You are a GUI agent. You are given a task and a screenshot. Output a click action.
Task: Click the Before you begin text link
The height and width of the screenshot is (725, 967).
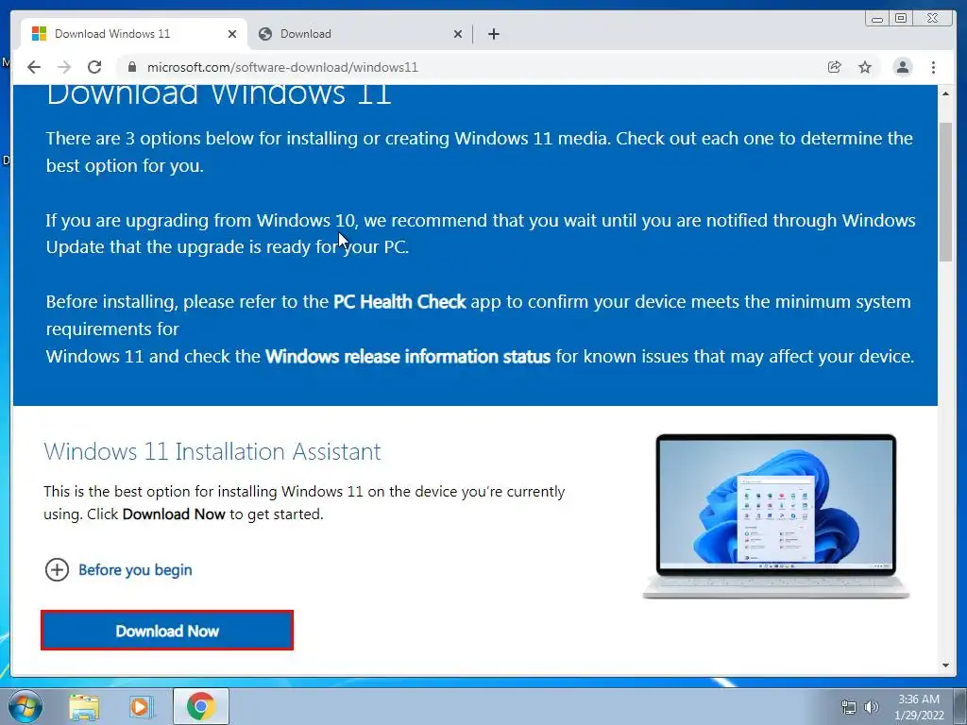coord(135,569)
